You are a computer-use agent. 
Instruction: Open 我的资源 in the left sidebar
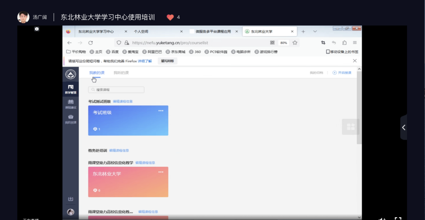tap(70, 119)
